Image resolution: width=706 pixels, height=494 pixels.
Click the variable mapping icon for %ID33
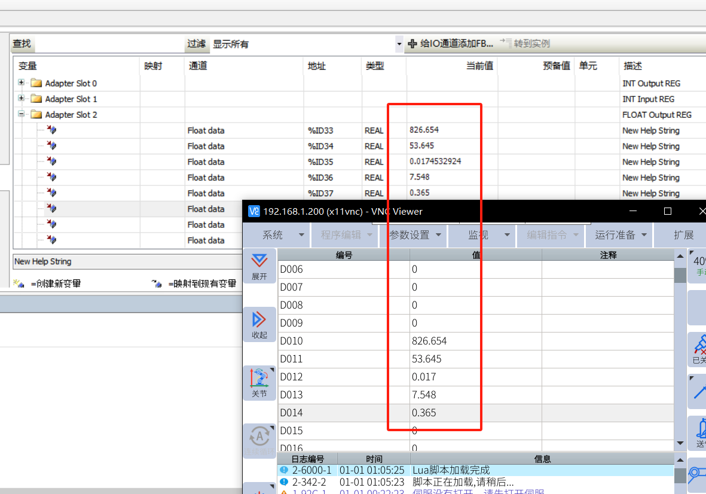click(x=51, y=130)
